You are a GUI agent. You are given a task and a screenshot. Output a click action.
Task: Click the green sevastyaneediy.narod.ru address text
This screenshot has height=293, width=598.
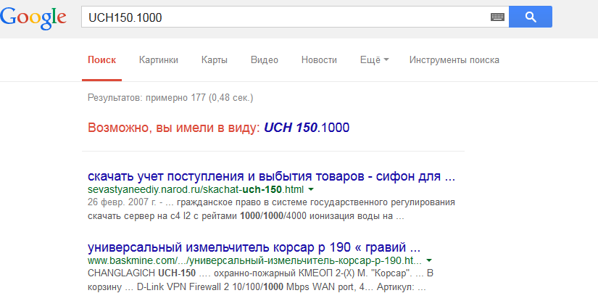(196, 189)
